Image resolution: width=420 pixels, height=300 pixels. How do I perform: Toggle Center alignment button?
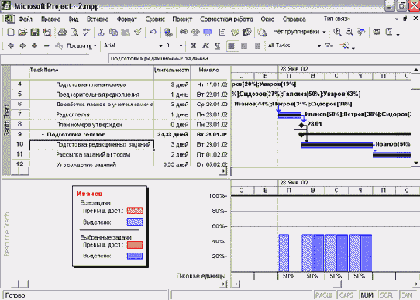pos(244,46)
